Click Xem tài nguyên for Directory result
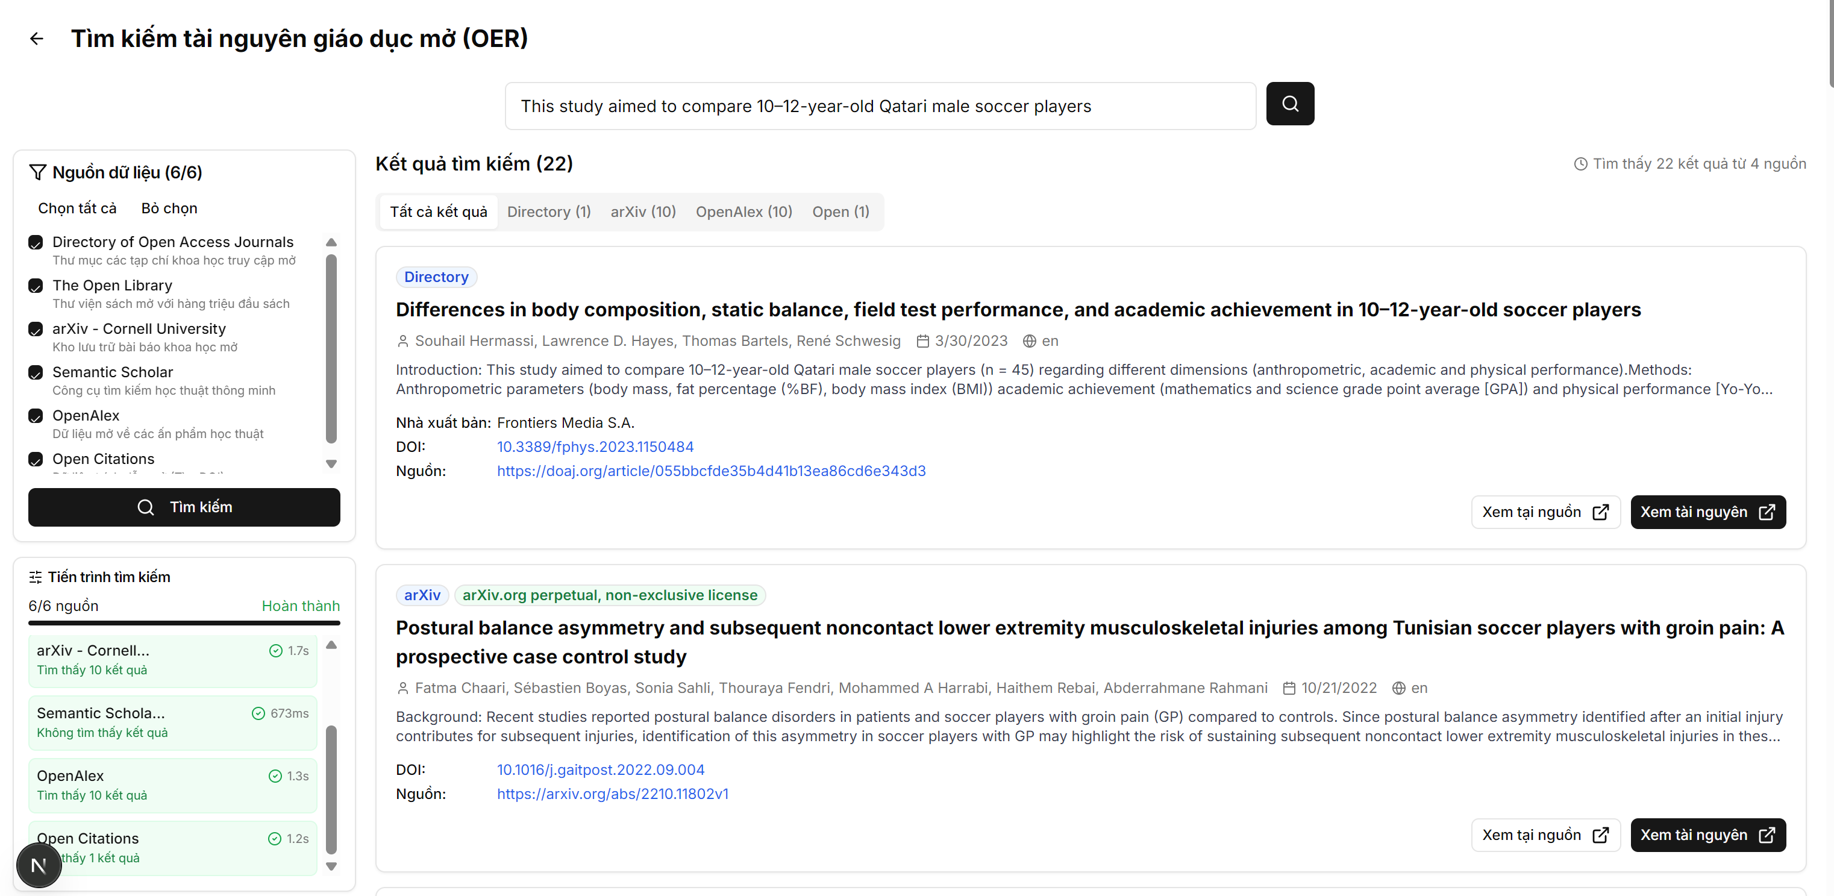Image resolution: width=1834 pixels, height=896 pixels. pyautogui.click(x=1708, y=512)
